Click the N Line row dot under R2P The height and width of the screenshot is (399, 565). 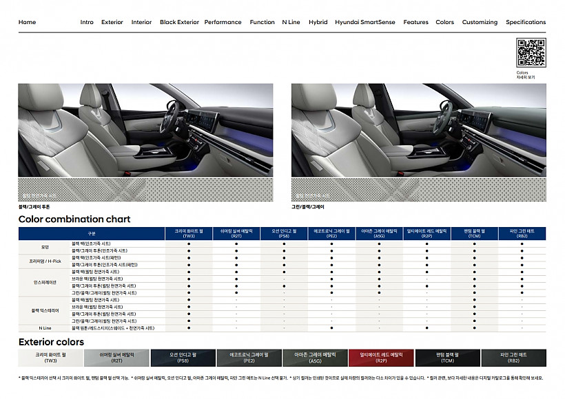coord(427,328)
